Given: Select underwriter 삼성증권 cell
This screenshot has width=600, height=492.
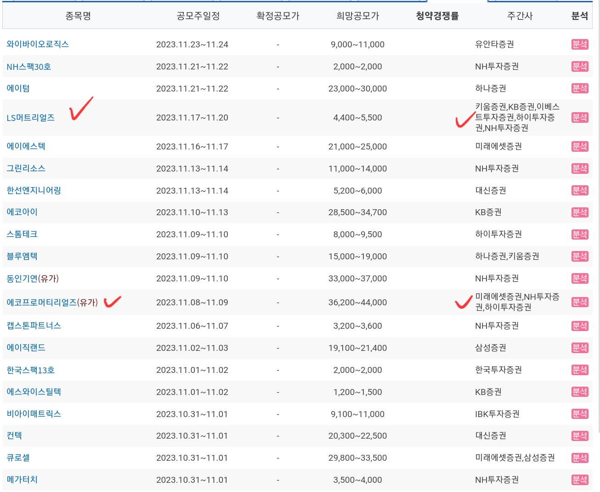Looking at the screenshot, I should click(x=491, y=348).
